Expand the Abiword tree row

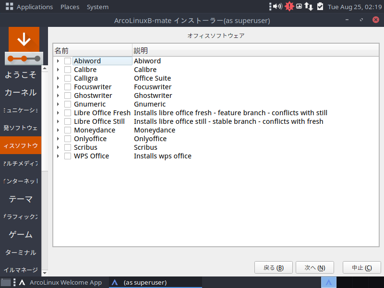coord(58,61)
